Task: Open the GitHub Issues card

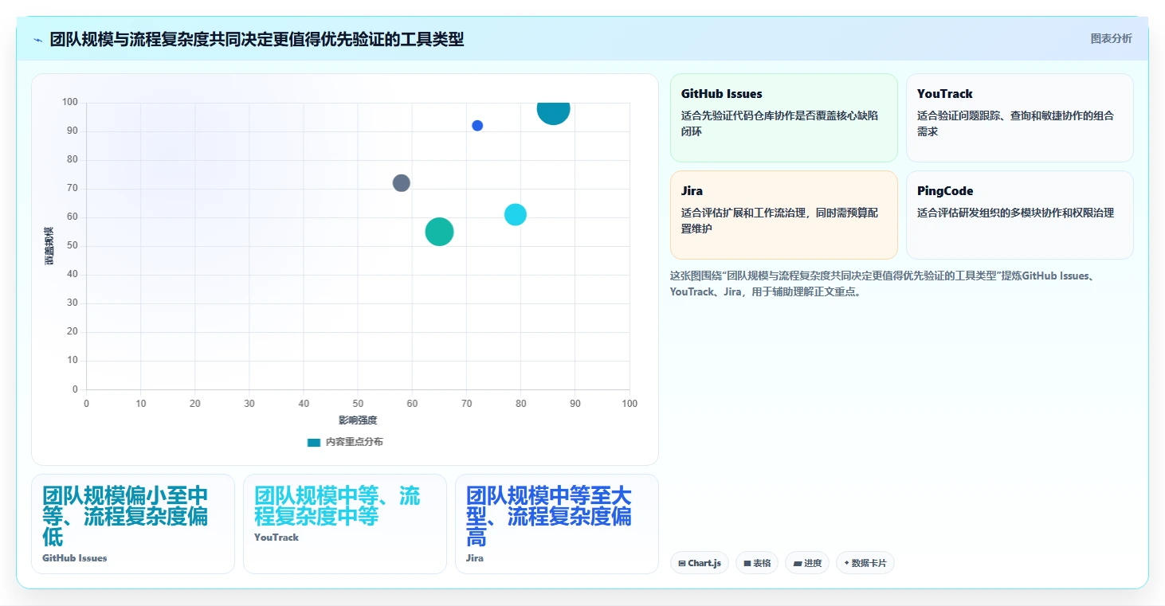Action: click(784, 118)
